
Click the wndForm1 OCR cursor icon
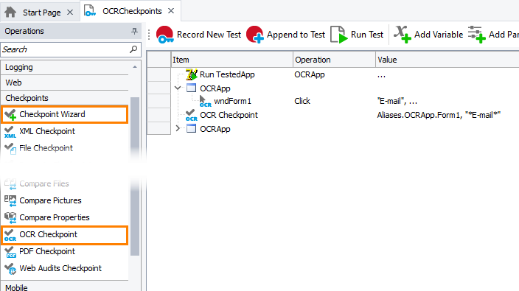coord(205,101)
